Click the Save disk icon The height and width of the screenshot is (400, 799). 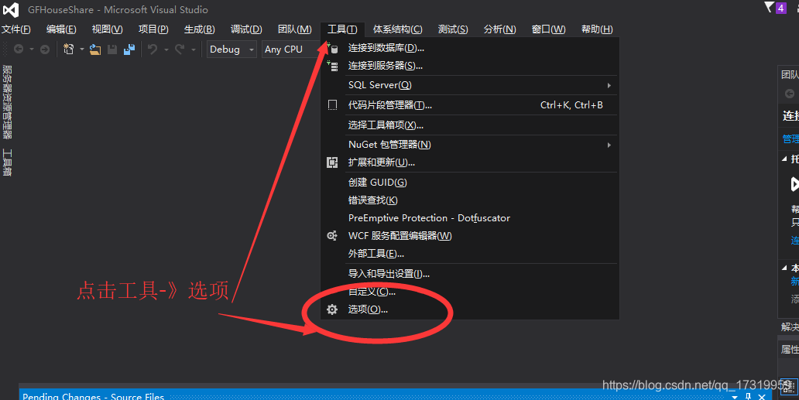(112, 49)
